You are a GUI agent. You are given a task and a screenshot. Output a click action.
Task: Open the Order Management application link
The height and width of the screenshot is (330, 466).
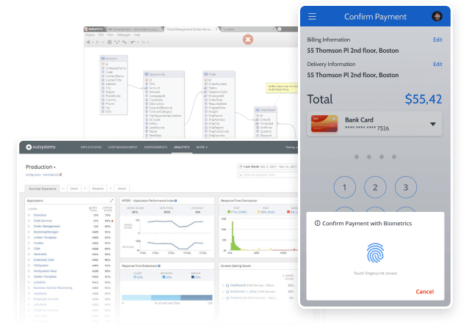pyautogui.click(x=47, y=227)
